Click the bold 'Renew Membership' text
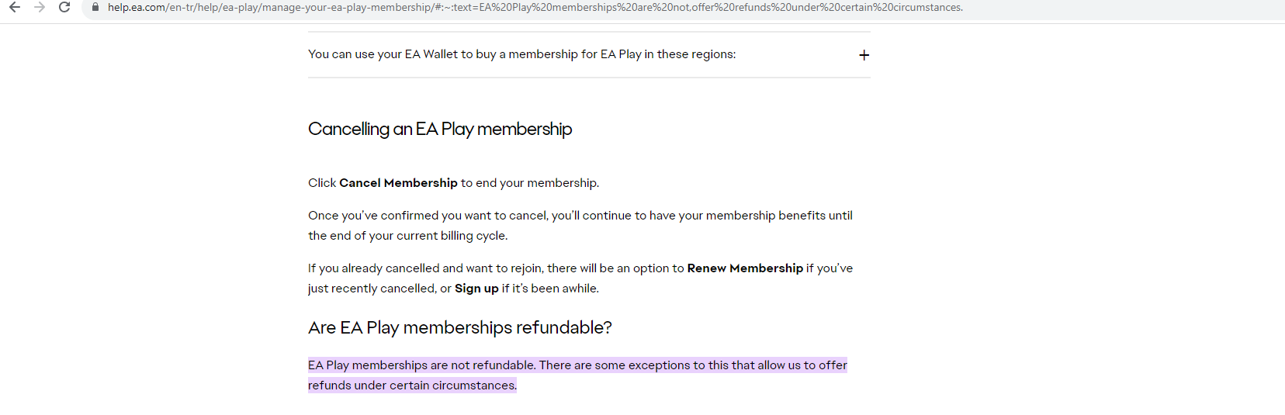The height and width of the screenshot is (415, 1285). click(x=744, y=268)
